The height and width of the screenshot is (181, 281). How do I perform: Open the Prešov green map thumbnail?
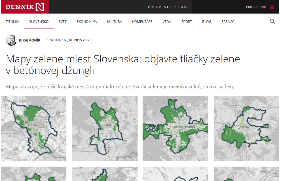tap(246, 128)
